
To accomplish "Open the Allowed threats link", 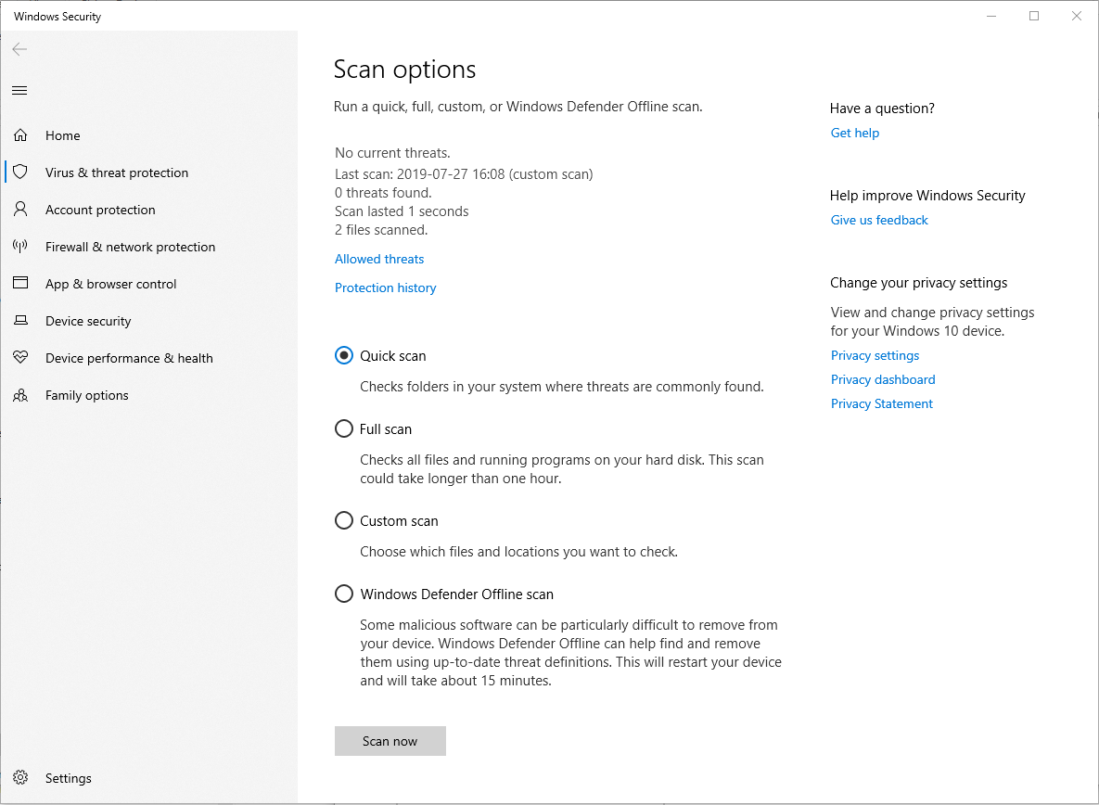I will [379, 260].
